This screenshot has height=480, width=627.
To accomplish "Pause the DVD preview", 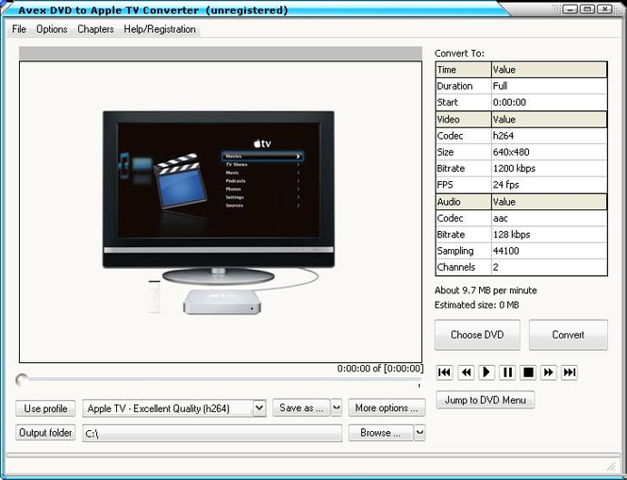I will point(507,372).
